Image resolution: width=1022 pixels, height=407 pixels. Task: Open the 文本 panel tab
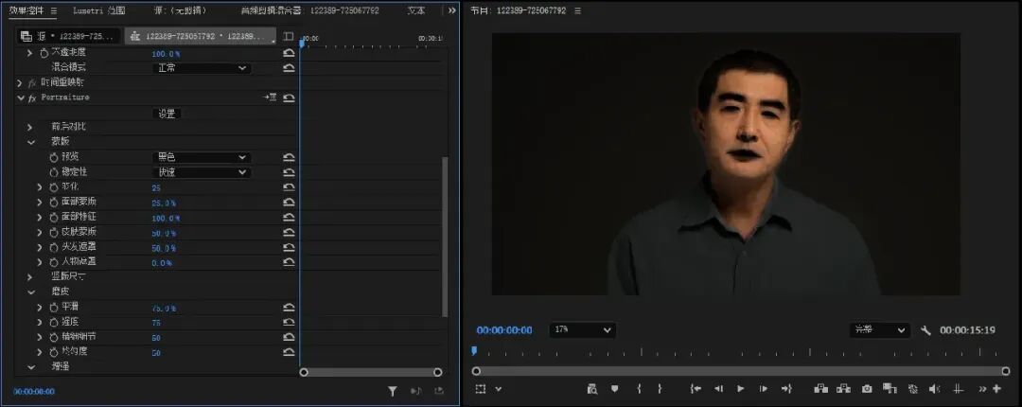tap(416, 10)
